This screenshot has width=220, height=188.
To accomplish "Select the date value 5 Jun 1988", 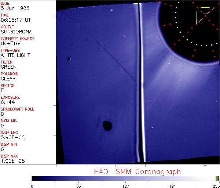I will point(15,8).
